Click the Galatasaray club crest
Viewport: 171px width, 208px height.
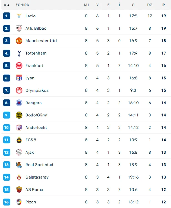tap(19, 177)
